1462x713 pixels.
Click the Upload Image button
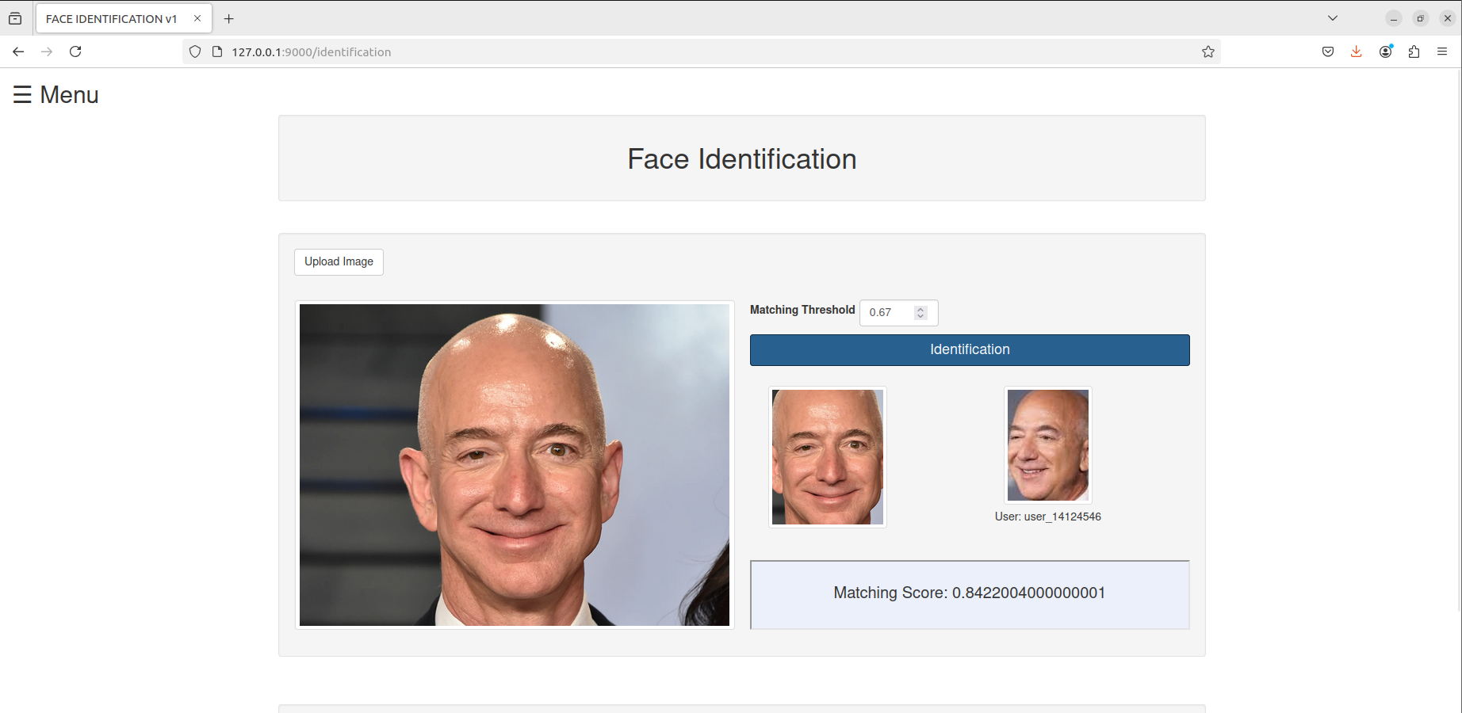tap(339, 261)
